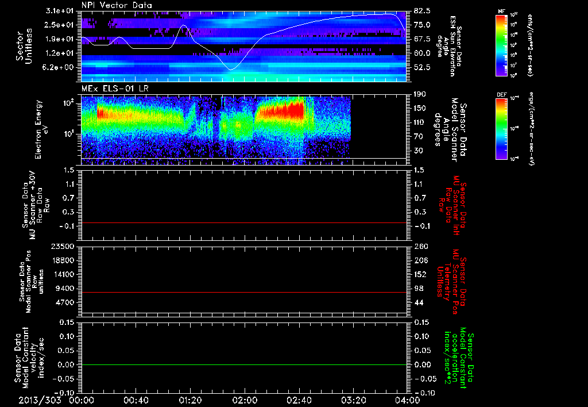The width and height of the screenshot is (588, 407).
Task: Click the 02:00 time axis label
Action: click(245, 400)
